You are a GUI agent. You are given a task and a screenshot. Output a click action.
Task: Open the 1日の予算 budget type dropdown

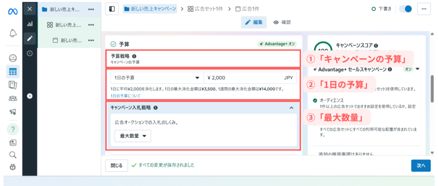(x=157, y=78)
